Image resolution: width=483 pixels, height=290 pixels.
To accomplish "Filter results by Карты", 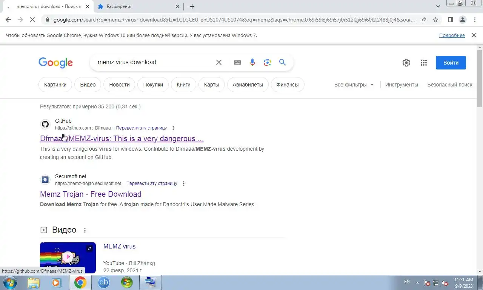I will [211, 85].
